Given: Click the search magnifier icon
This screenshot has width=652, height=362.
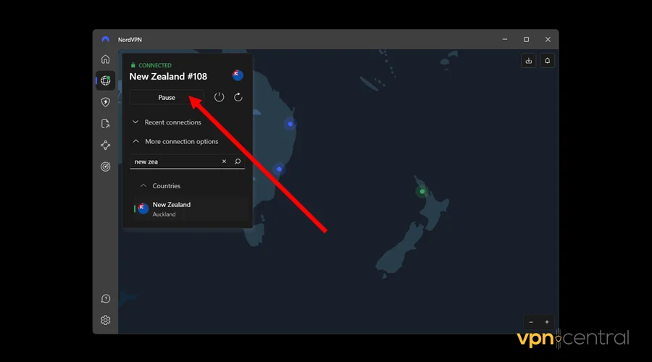Looking at the screenshot, I should tap(238, 161).
